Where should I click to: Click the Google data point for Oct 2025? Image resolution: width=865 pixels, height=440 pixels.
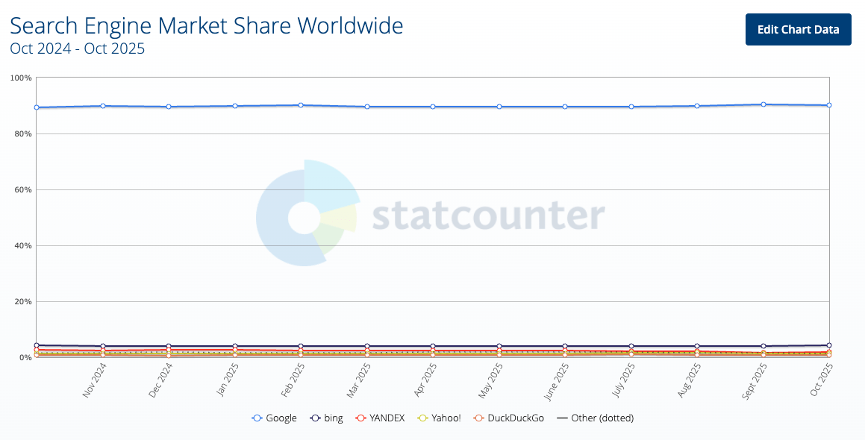tap(829, 105)
